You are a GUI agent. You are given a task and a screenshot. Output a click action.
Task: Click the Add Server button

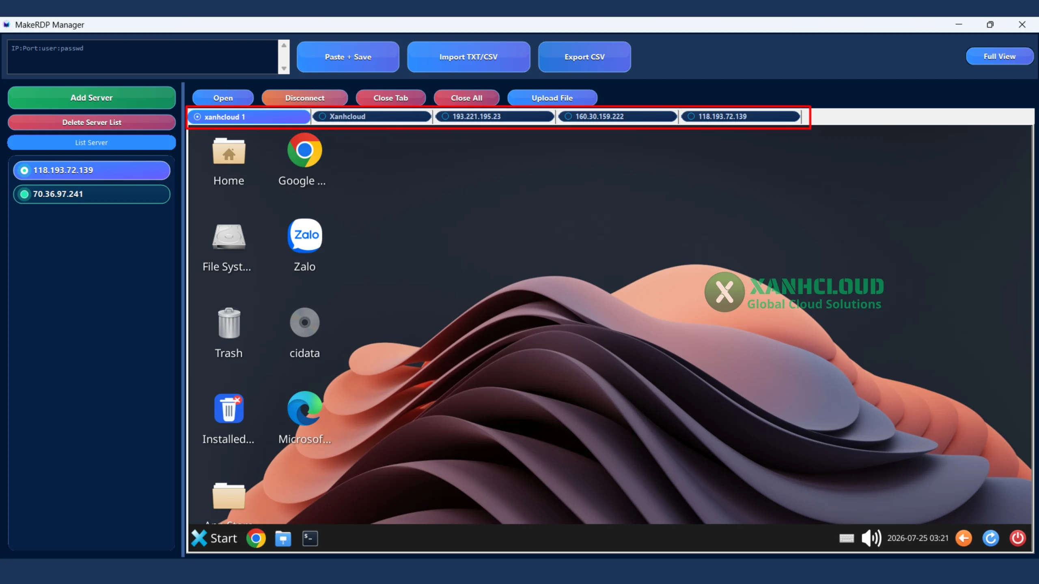click(x=92, y=98)
